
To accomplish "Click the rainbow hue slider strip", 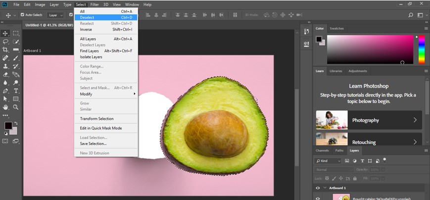I will point(422,50).
